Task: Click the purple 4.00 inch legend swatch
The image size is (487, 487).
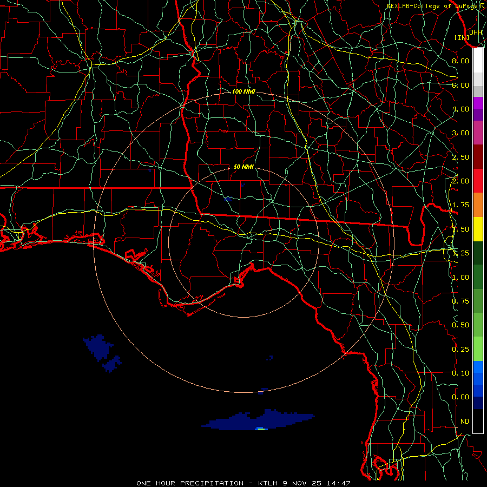Action: [478, 108]
